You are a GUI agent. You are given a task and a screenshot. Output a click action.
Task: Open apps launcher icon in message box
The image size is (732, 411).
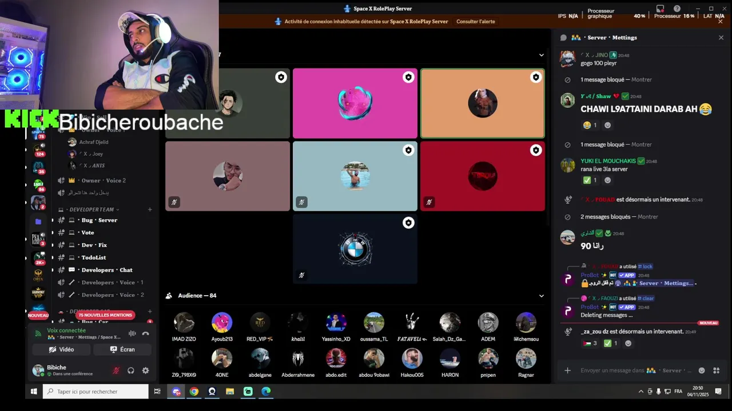[x=717, y=370]
